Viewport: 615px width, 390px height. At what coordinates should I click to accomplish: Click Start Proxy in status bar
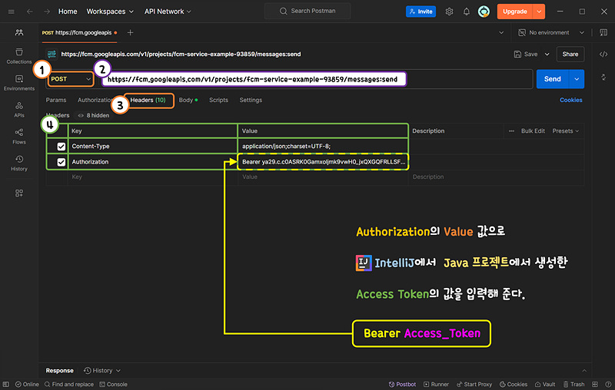click(474, 384)
